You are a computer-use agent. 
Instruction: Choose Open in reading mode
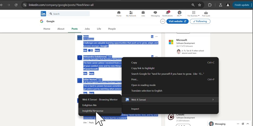click(x=170, y=85)
